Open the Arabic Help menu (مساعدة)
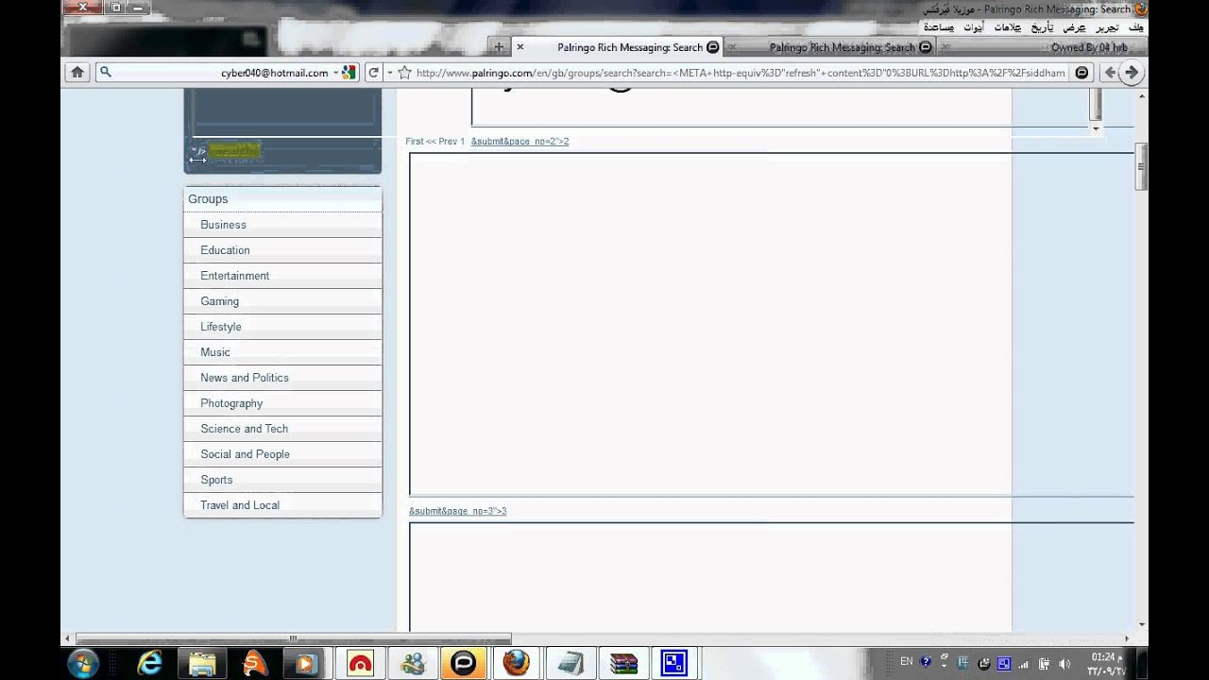1209x680 pixels. [939, 27]
